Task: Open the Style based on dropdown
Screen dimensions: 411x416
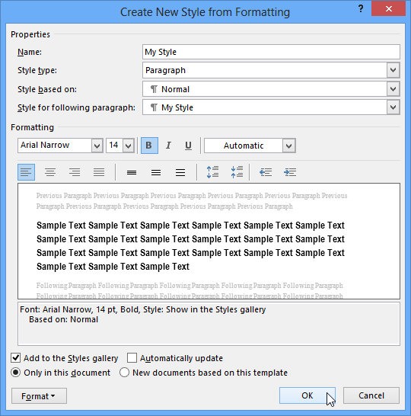Action: 393,89
